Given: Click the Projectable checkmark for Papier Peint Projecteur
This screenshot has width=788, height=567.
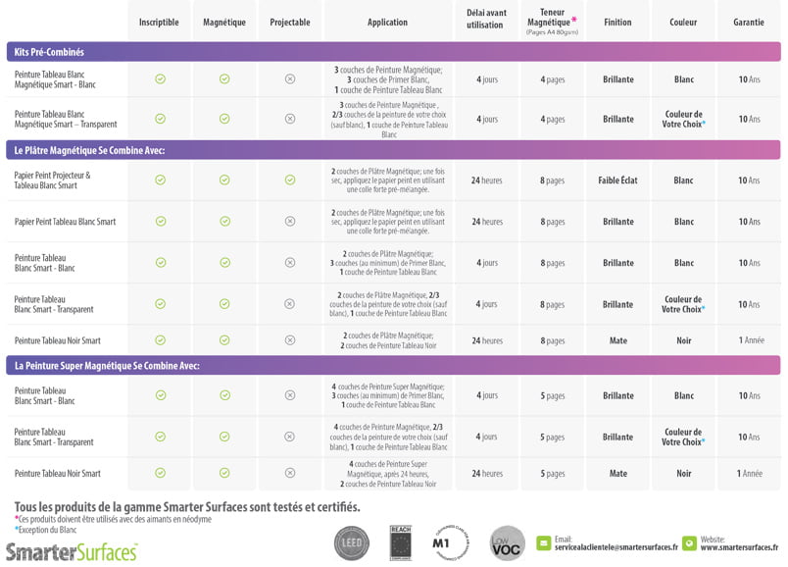Looking at the screenshot, I should 290,180.
